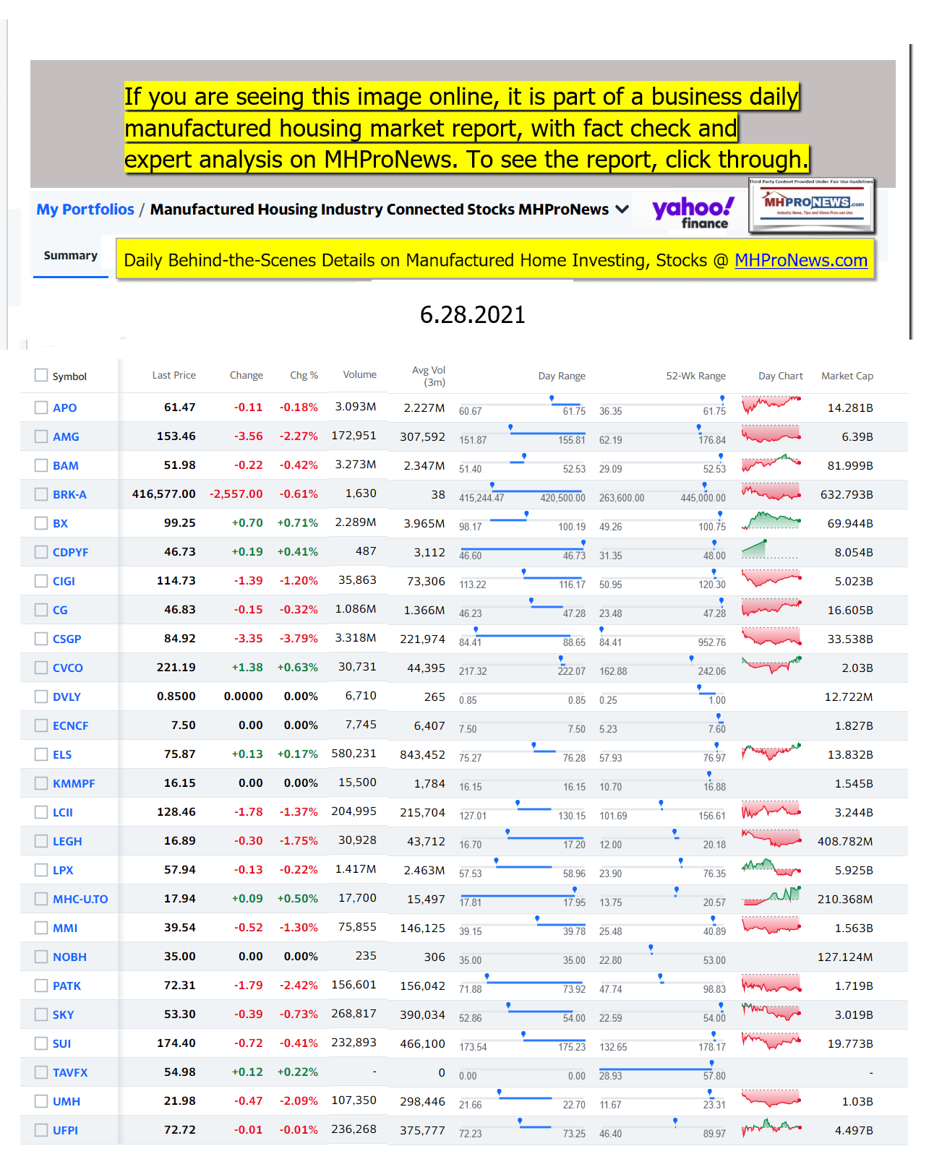The height and width of the screenshot is (1159, 942).
Task: Switch to the Summary tab
Action: tap(70, 256)
